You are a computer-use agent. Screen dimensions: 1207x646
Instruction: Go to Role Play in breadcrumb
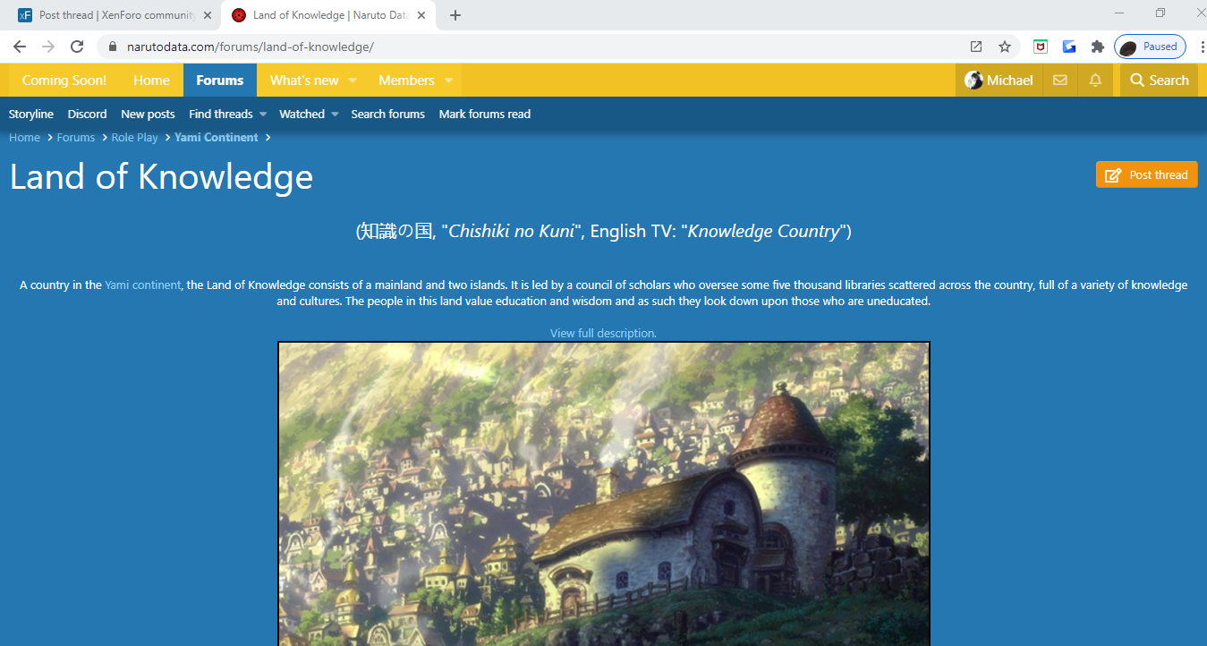click(134, 138)
